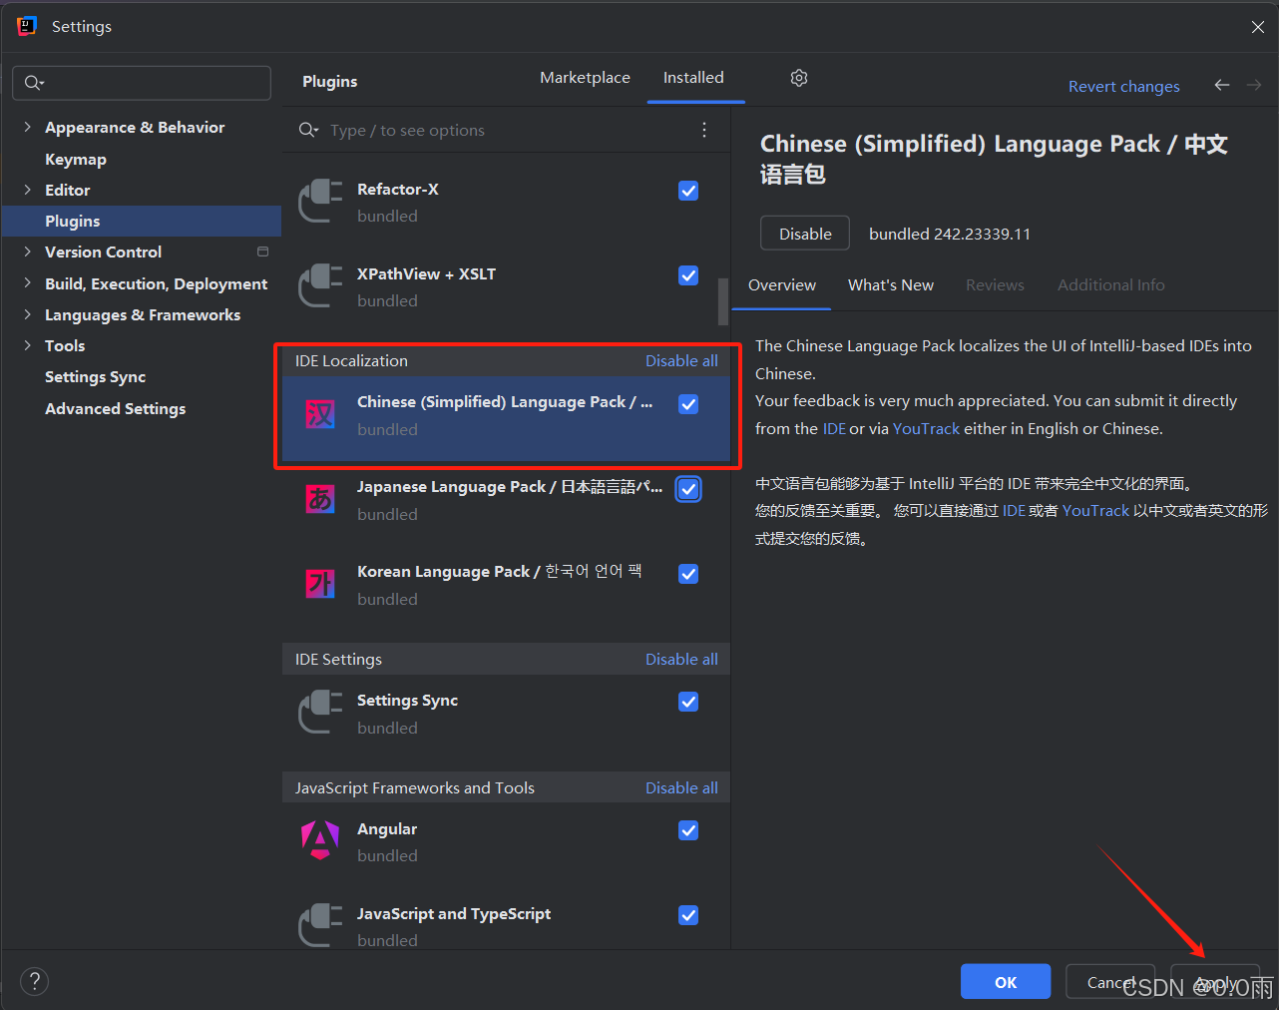
Task: Click Disable all for JavaScript Frameworks and Tools
Action: 681,788
